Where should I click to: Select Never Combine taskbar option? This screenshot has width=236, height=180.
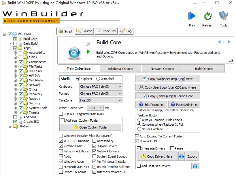pyautogui.click(x=139, y=129)
